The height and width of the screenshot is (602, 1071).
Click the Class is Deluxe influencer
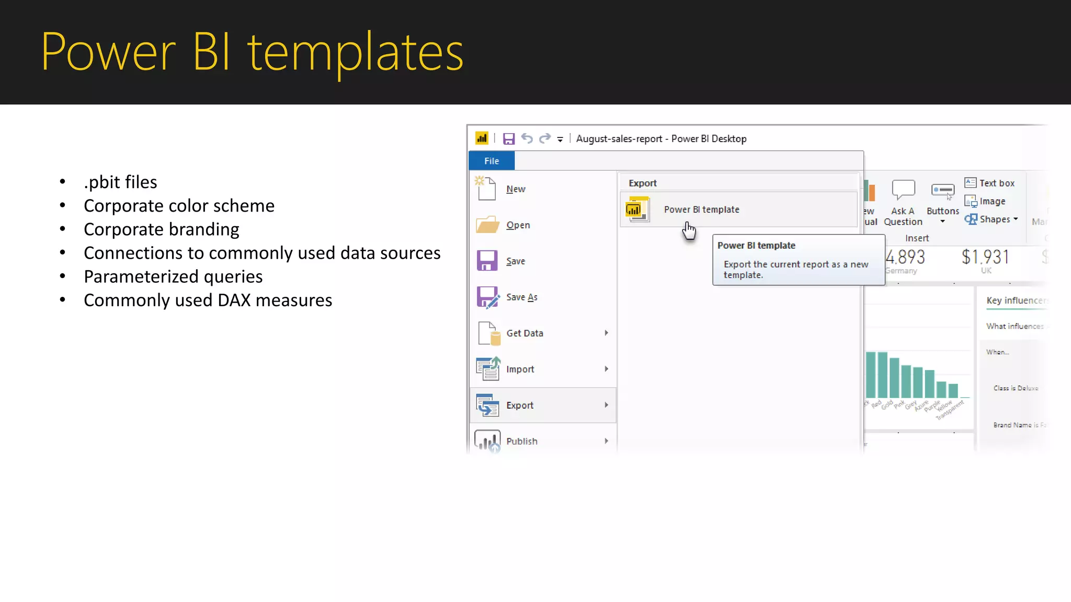tap(1016, 388)
